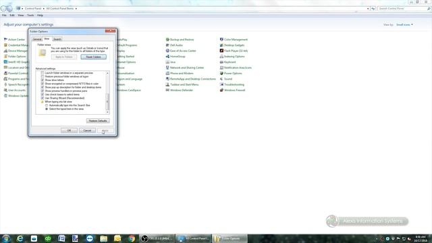Screen dimensions: 432x243
Task: Click Advanced settings scroll up arrow
Action: [x=107, y=74]
